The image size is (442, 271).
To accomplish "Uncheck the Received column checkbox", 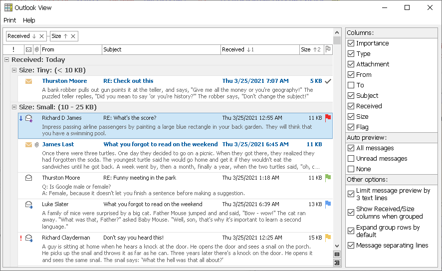I will click(x=351, y=106).
